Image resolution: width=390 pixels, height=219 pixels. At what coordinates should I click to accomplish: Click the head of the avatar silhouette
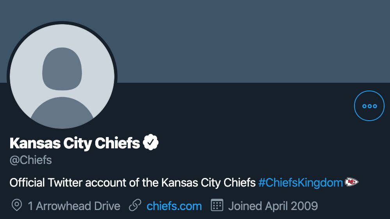click(62, 68)
